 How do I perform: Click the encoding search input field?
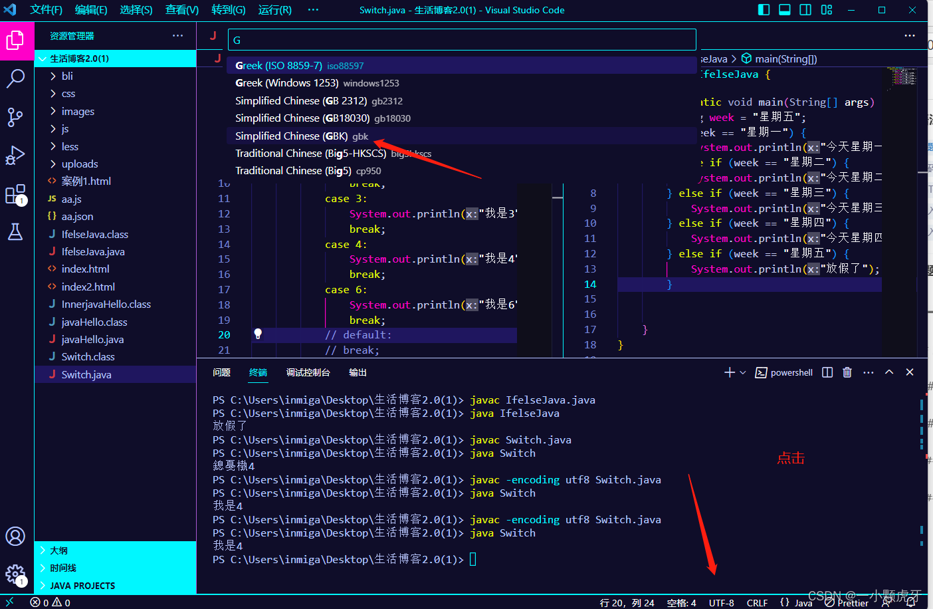pyautogui.click(x=462, y=40)
